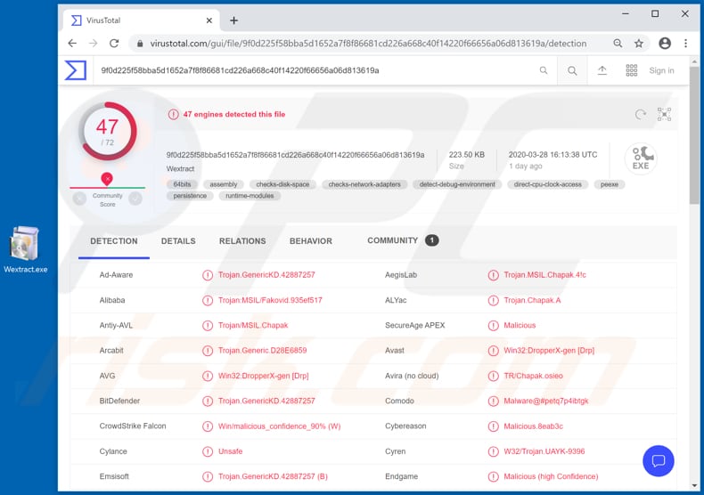Reload the page with refresh icon

pos(114,44)
